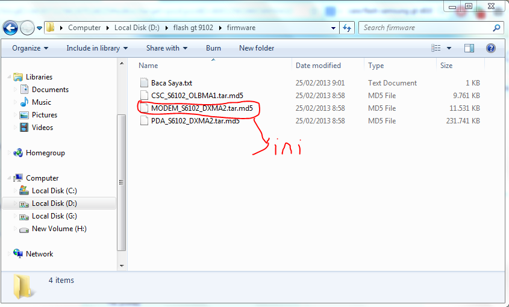Select CSC_S6102_OLBMA1.tar.md5 file

coord(197,96)
